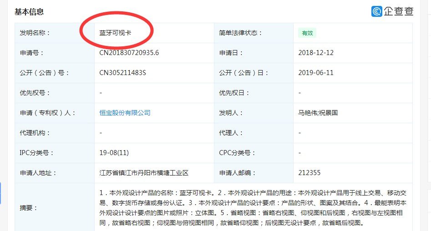Click the 优先权日 label cell

[x=254, y=93]
